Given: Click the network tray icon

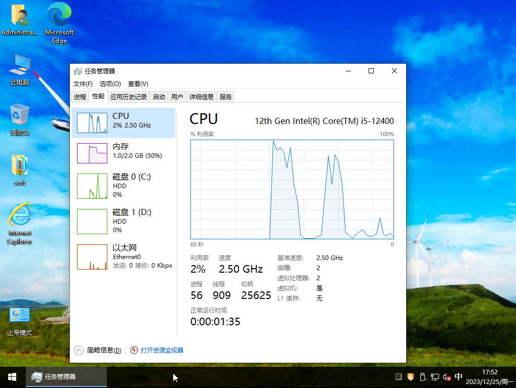Looking at the screenshot, I should [435, 377].
